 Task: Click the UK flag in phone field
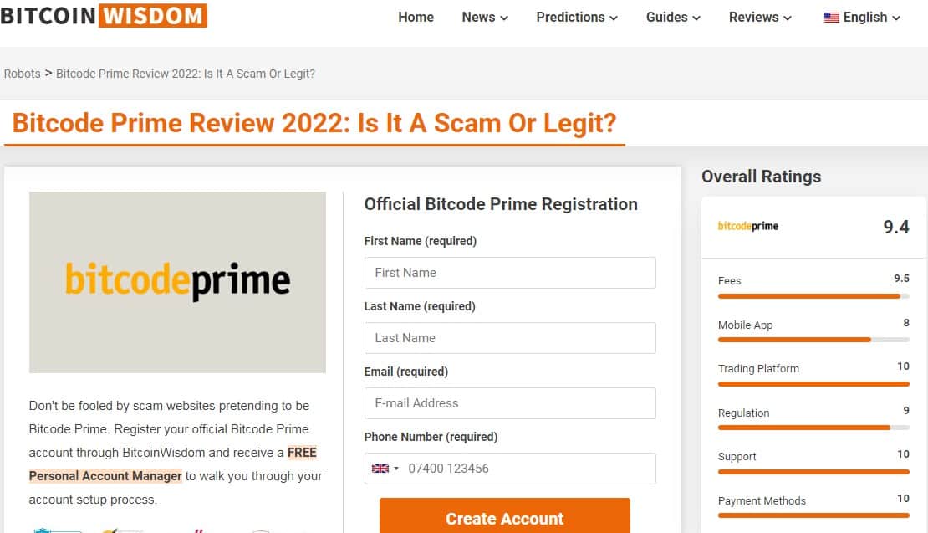[379, 469]
